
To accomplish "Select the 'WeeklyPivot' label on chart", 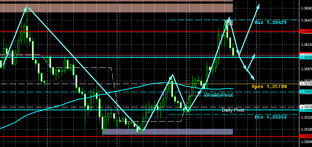I will click(218, 95).
